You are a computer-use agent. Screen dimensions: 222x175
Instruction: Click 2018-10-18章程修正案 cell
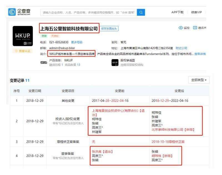(x=168, y=142)
